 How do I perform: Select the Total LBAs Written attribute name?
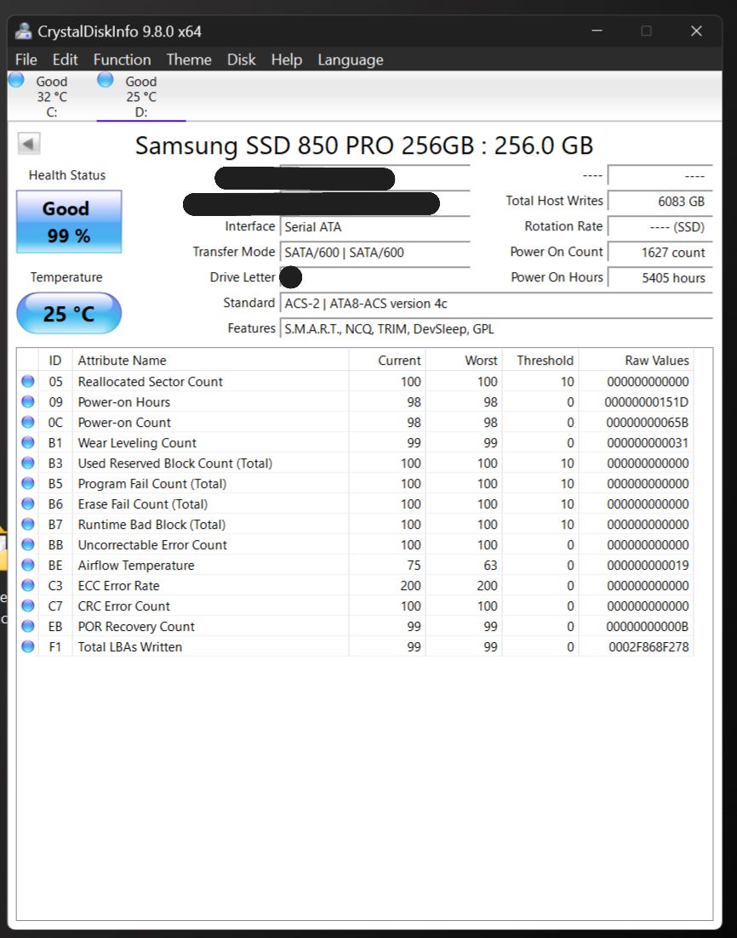point(130,646)
